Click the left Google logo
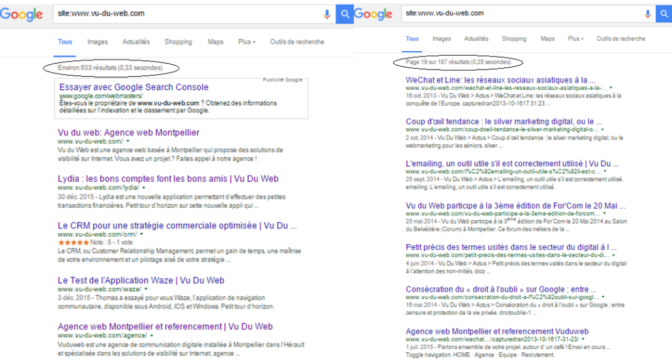This screenshot has height=364, width=672. (x=22, y=14)
